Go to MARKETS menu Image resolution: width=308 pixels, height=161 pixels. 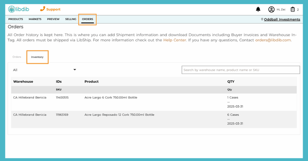tap(35, 19)
